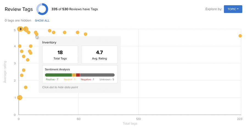Click the x-axis tick label 223
247x127 pixels.
[239, 119]
